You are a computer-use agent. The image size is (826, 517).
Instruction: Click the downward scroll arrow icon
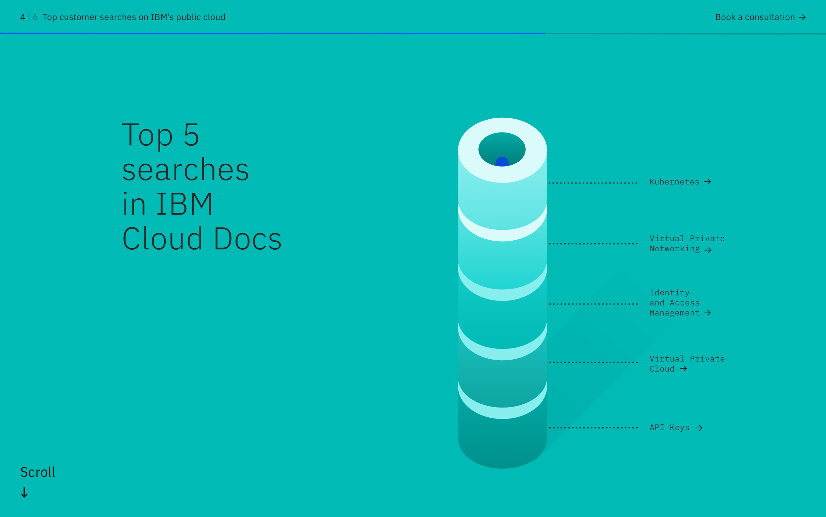[x=24, y=493]
